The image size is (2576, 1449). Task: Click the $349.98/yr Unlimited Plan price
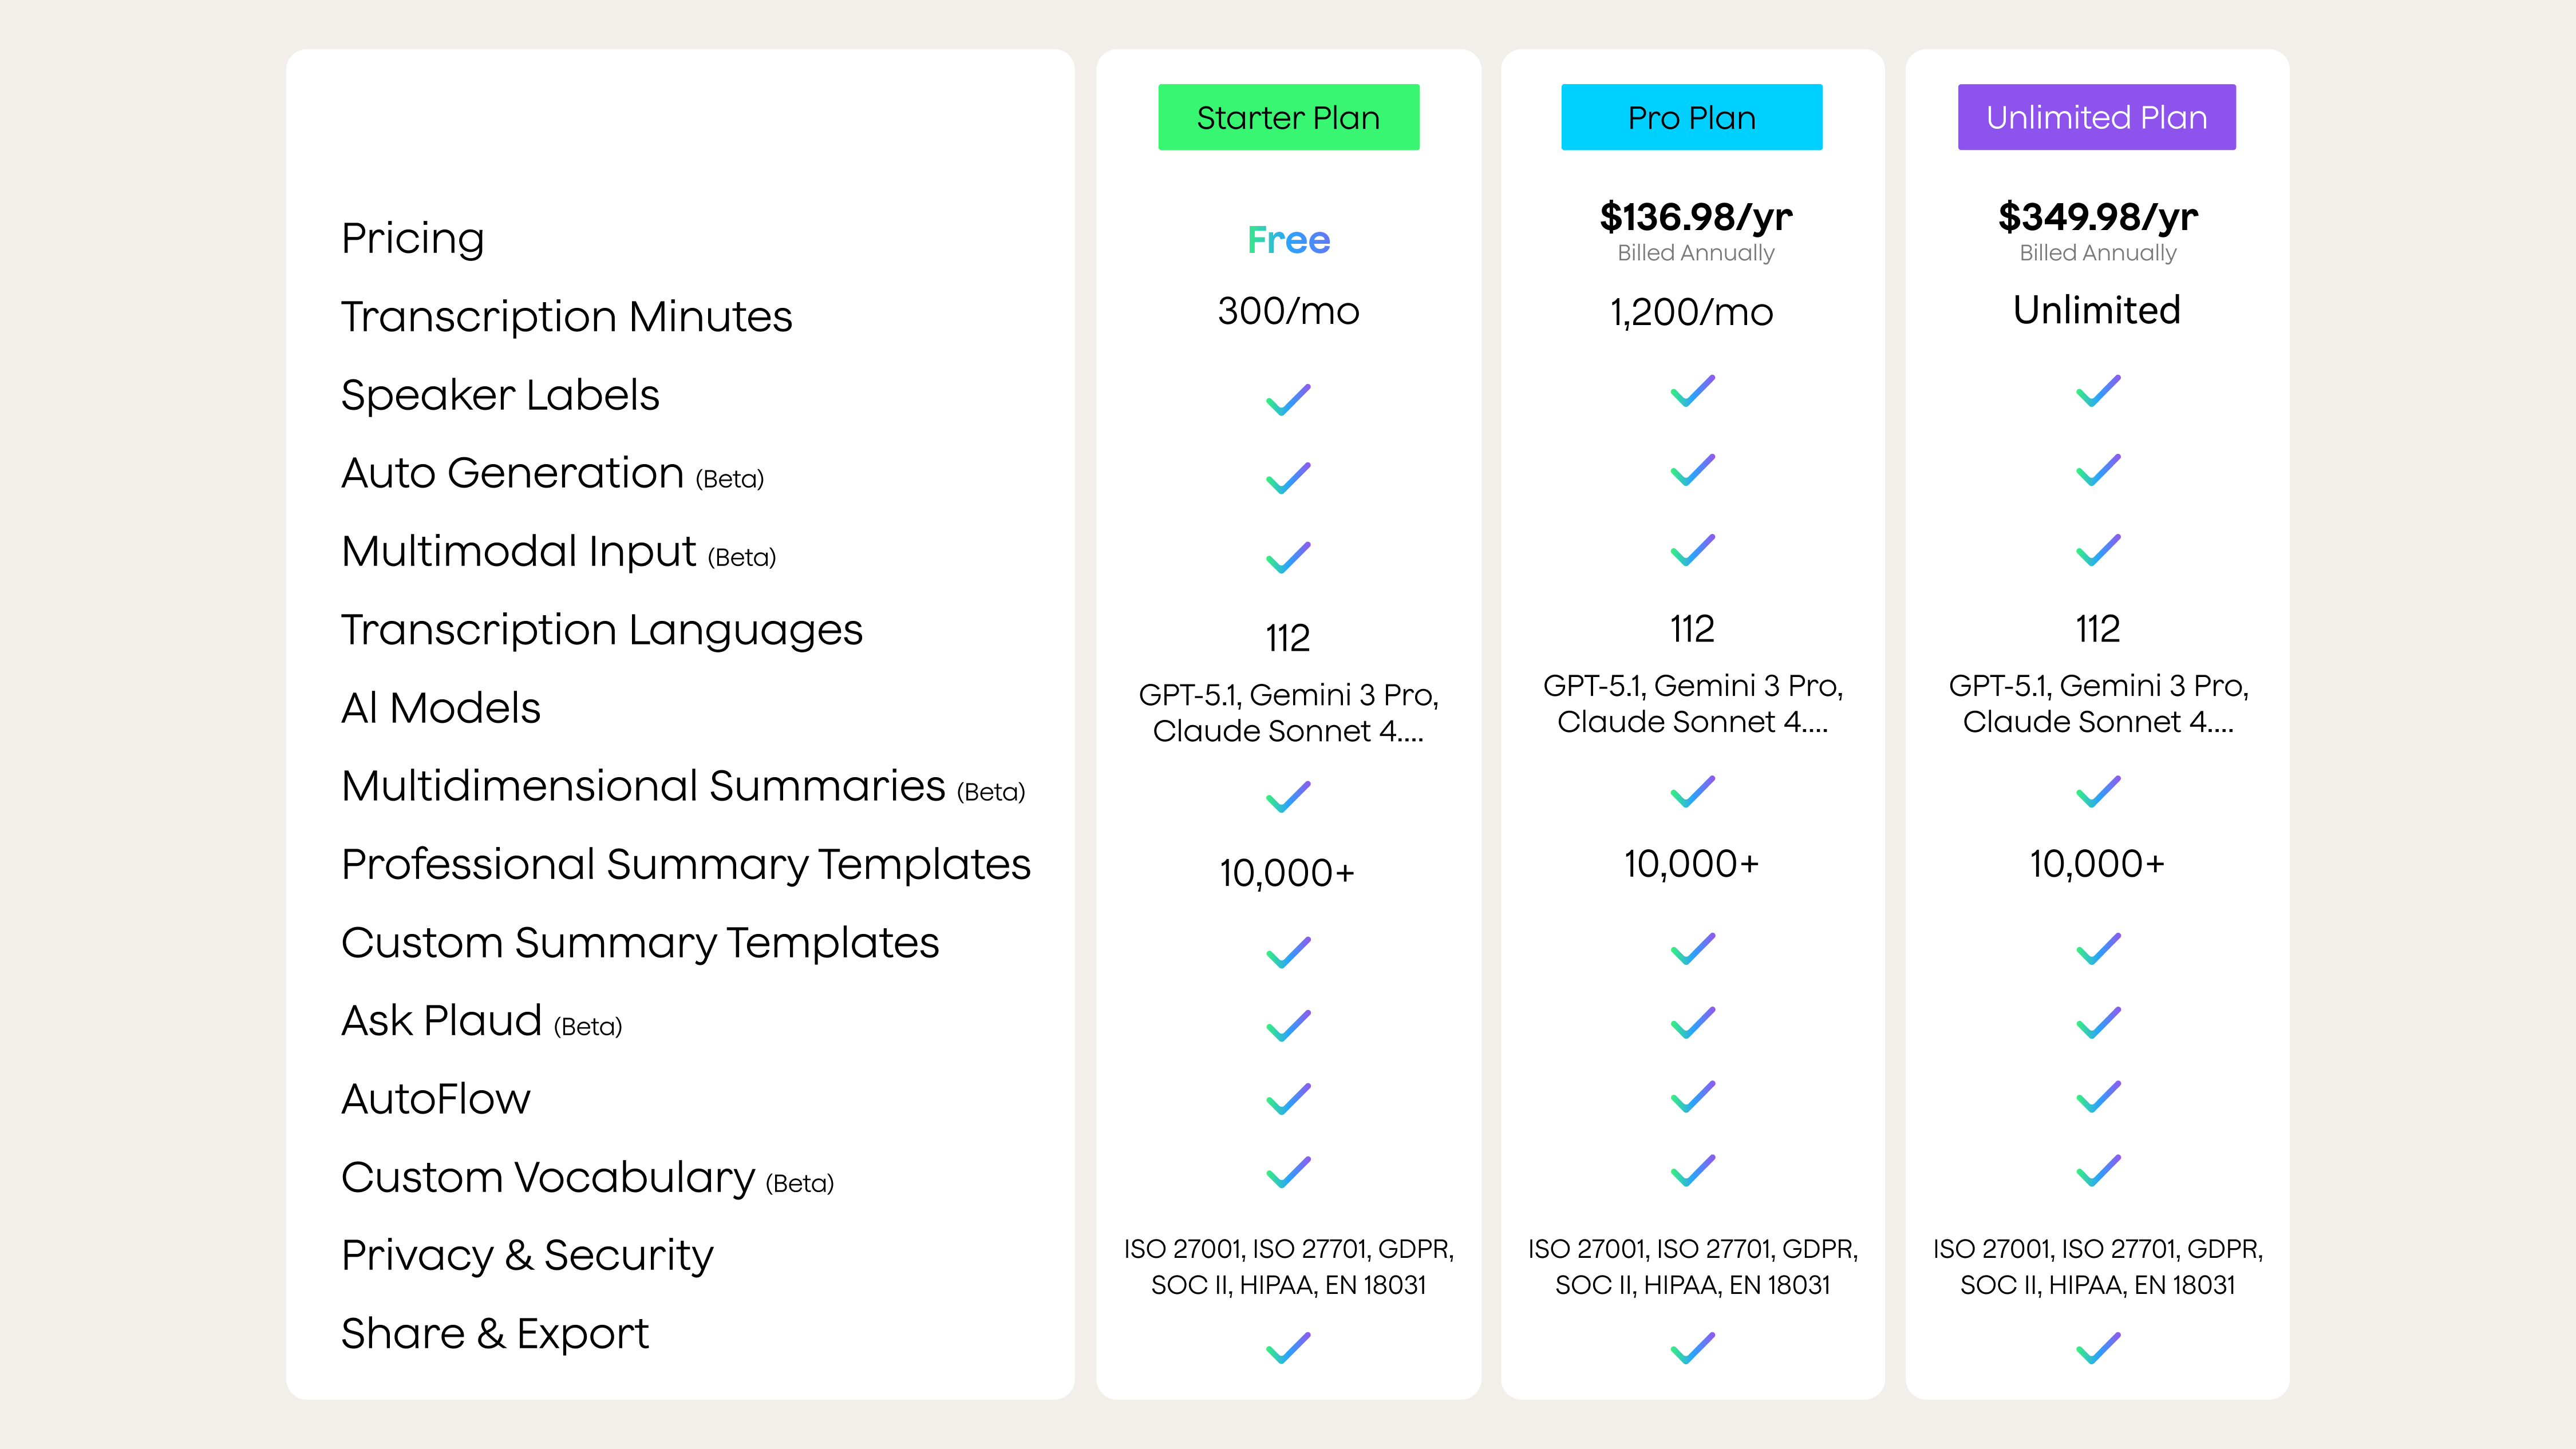2097,217
